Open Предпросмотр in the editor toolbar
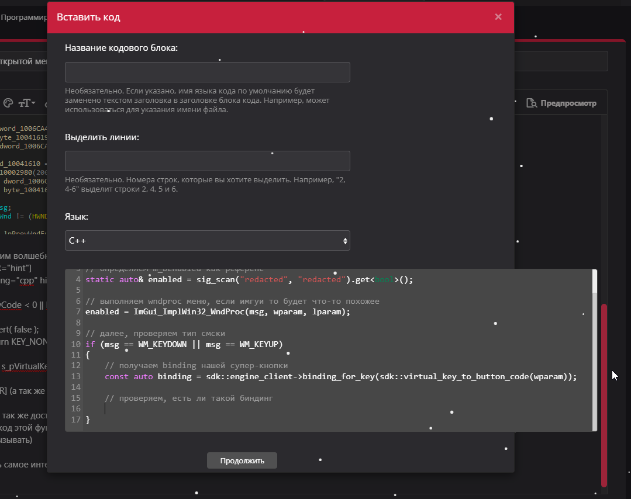Viewport: 631px width, 499px height. 561,103
